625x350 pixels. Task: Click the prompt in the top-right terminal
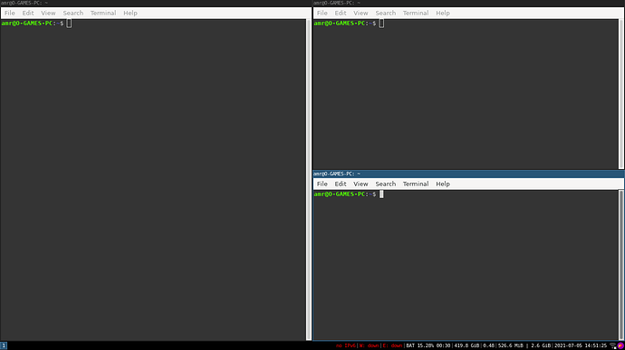pyautogui.click(x=345, y=24)
